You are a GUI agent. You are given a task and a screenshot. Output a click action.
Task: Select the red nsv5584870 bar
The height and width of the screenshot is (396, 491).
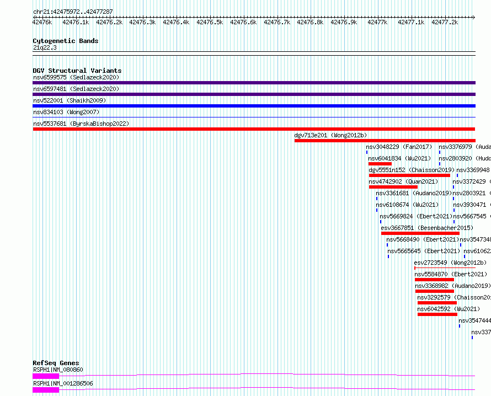tap(434, 280)
